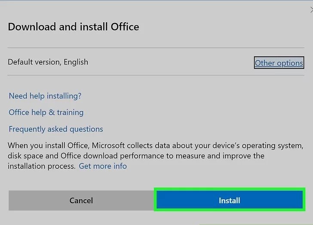Learn more about data Microsoft collects
This screenshot has width=313, height=225.
coord(103,166)
